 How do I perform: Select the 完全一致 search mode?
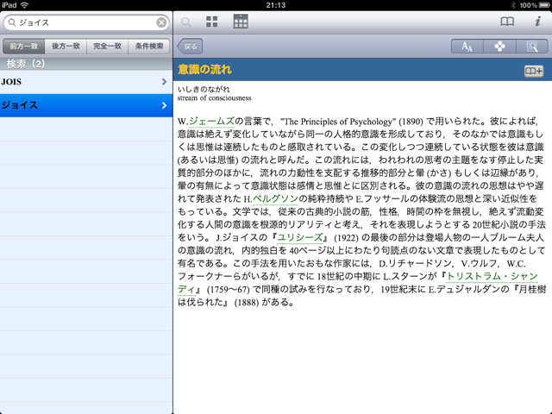coord(107,46)
